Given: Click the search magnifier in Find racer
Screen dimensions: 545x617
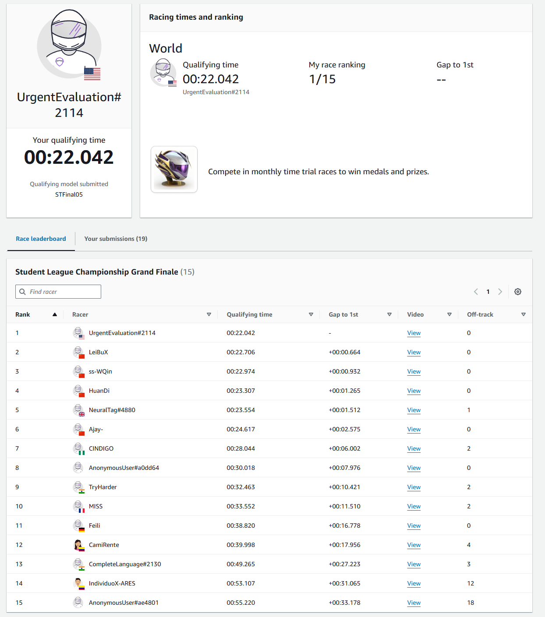Looking at the screenshot, I should coord(22,292).
